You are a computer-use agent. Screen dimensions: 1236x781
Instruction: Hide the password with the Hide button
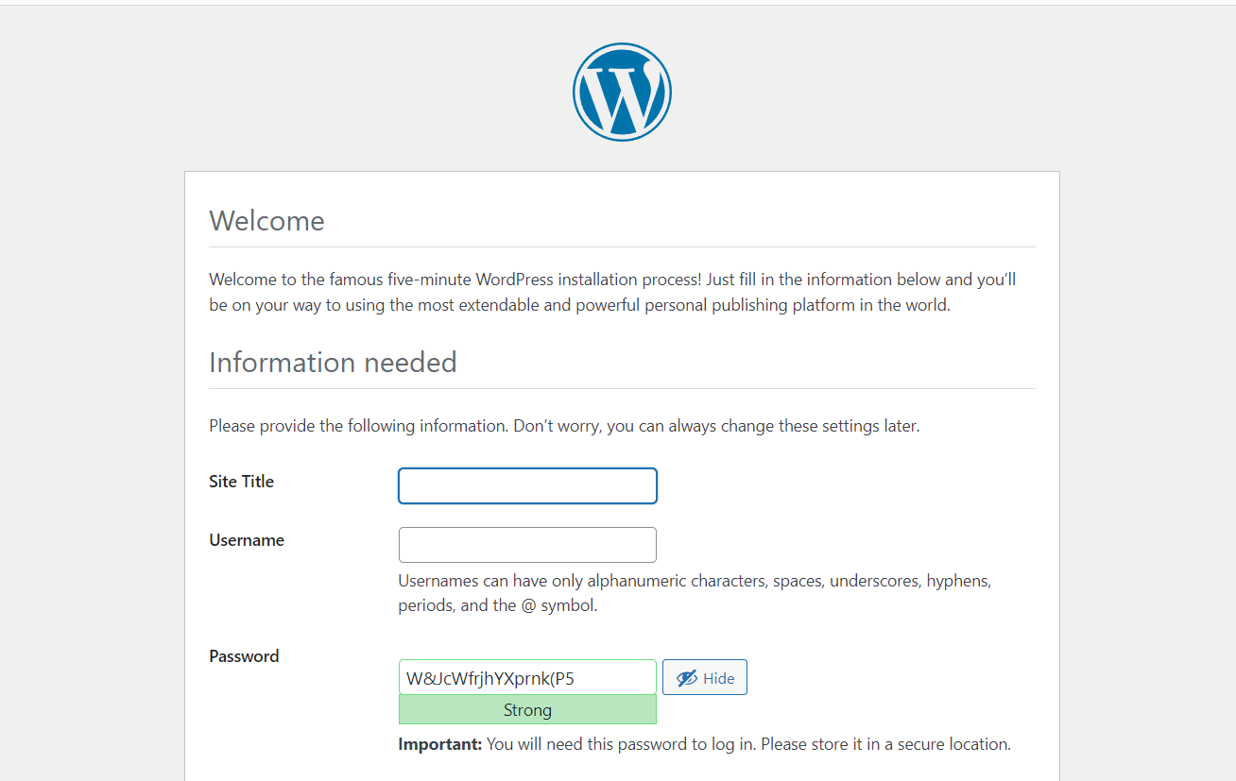(705, 677)
